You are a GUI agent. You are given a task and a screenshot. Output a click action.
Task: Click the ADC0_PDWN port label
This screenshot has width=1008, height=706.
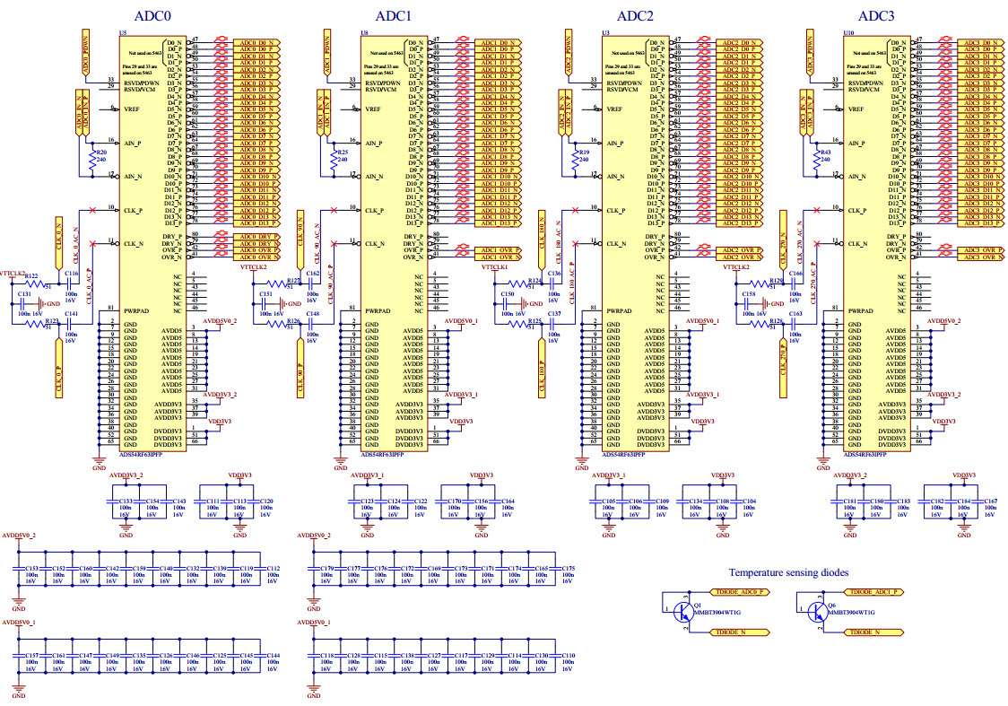(84, 53)
